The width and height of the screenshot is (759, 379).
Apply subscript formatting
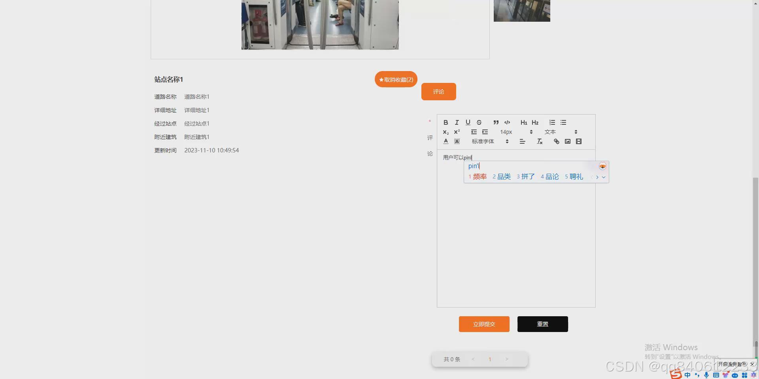tap(446, 132)
